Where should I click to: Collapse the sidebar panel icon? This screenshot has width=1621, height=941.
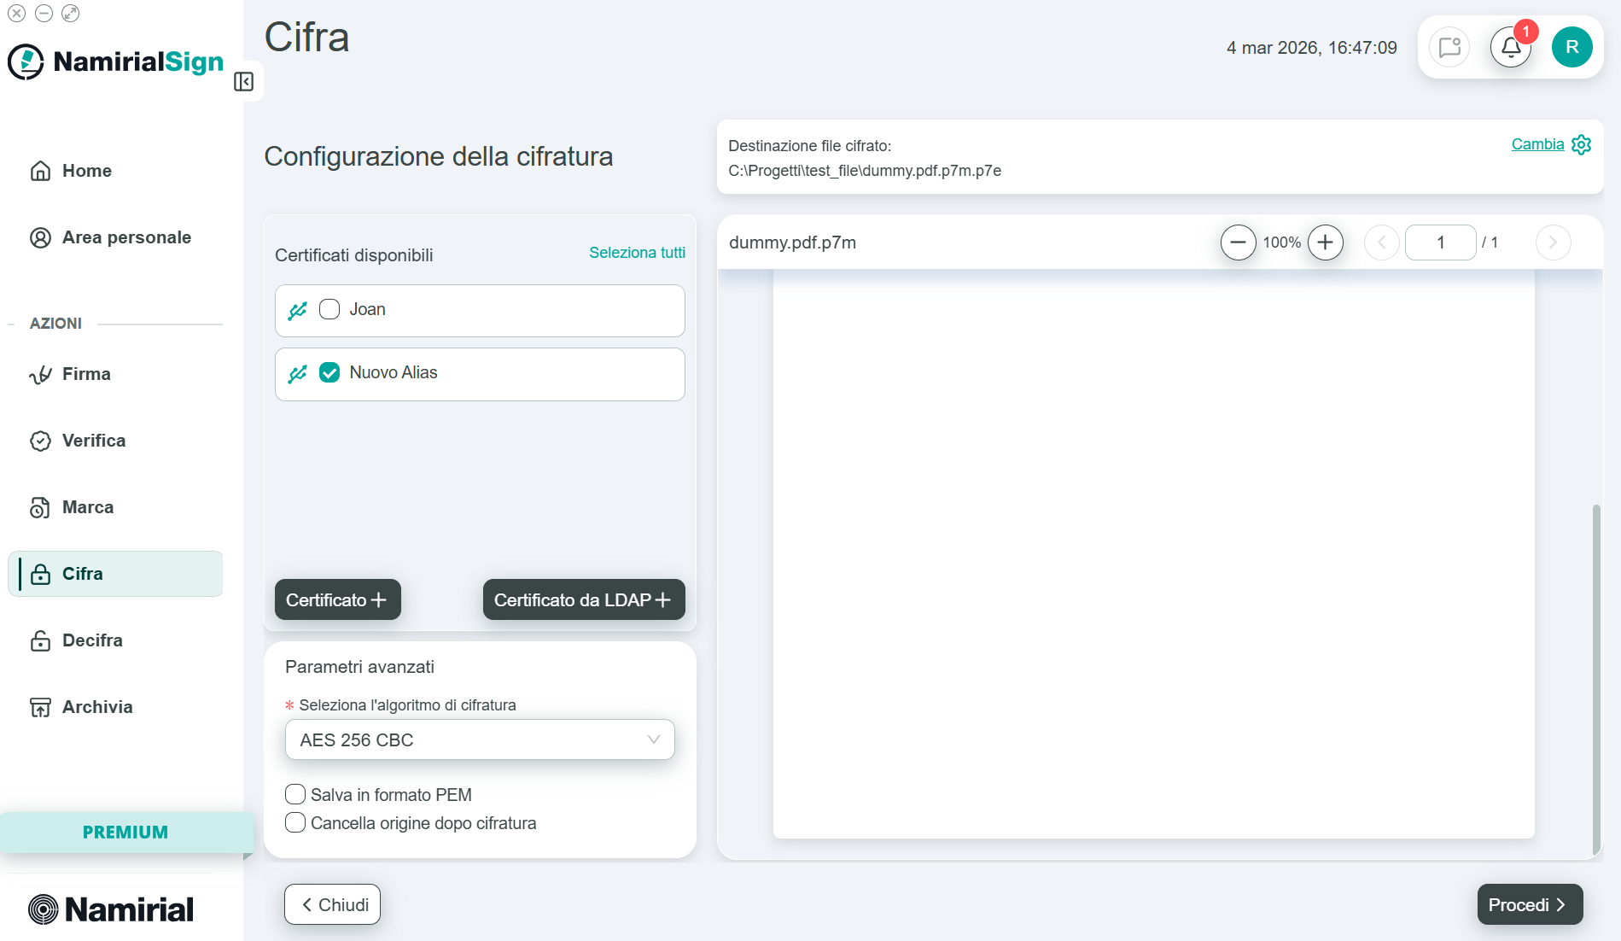(244, 82)
